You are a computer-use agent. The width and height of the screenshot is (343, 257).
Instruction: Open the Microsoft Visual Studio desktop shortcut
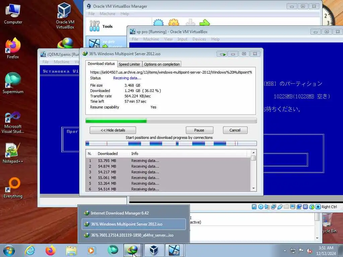pos(13,122)
